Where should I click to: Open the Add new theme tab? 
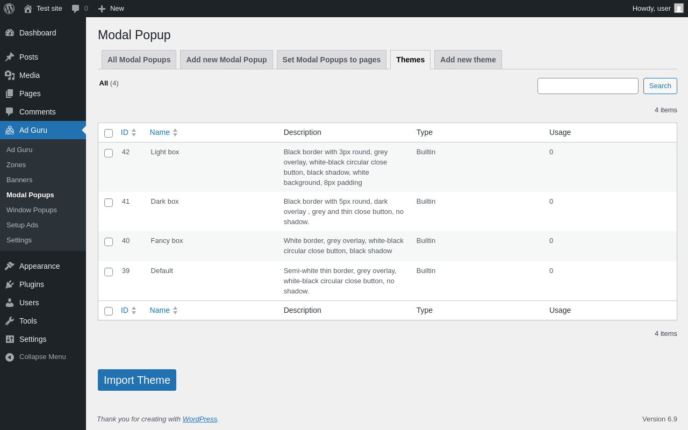(x=468, y=60)
